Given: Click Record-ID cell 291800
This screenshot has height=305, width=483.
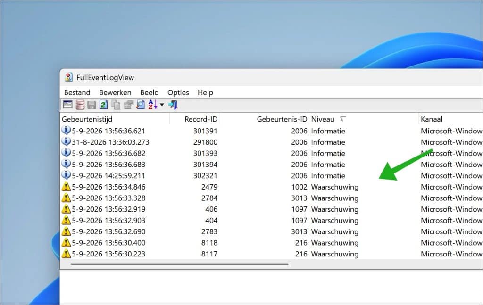Looking at the screenshot, I should (x=205, y=142).
